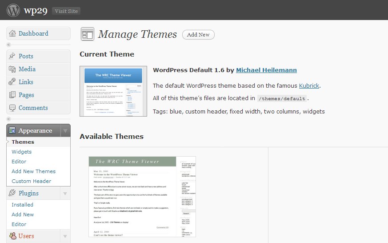The height and width of the screenshot is (243, 388).
Task: Open the Comments menu item
Action: coord(38,108)
